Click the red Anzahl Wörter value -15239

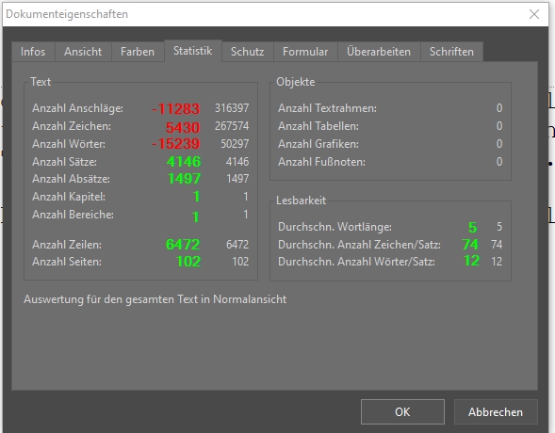click(x=175, y=143)
